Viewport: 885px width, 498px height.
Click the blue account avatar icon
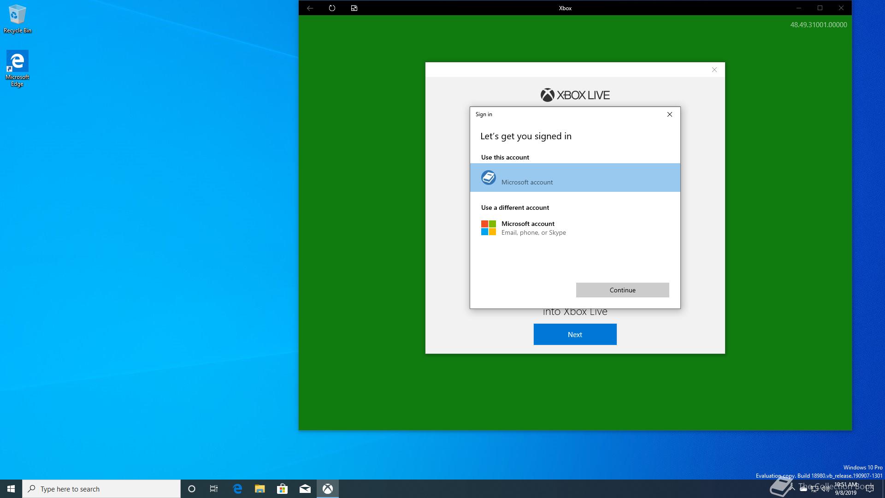click(489, 178)
